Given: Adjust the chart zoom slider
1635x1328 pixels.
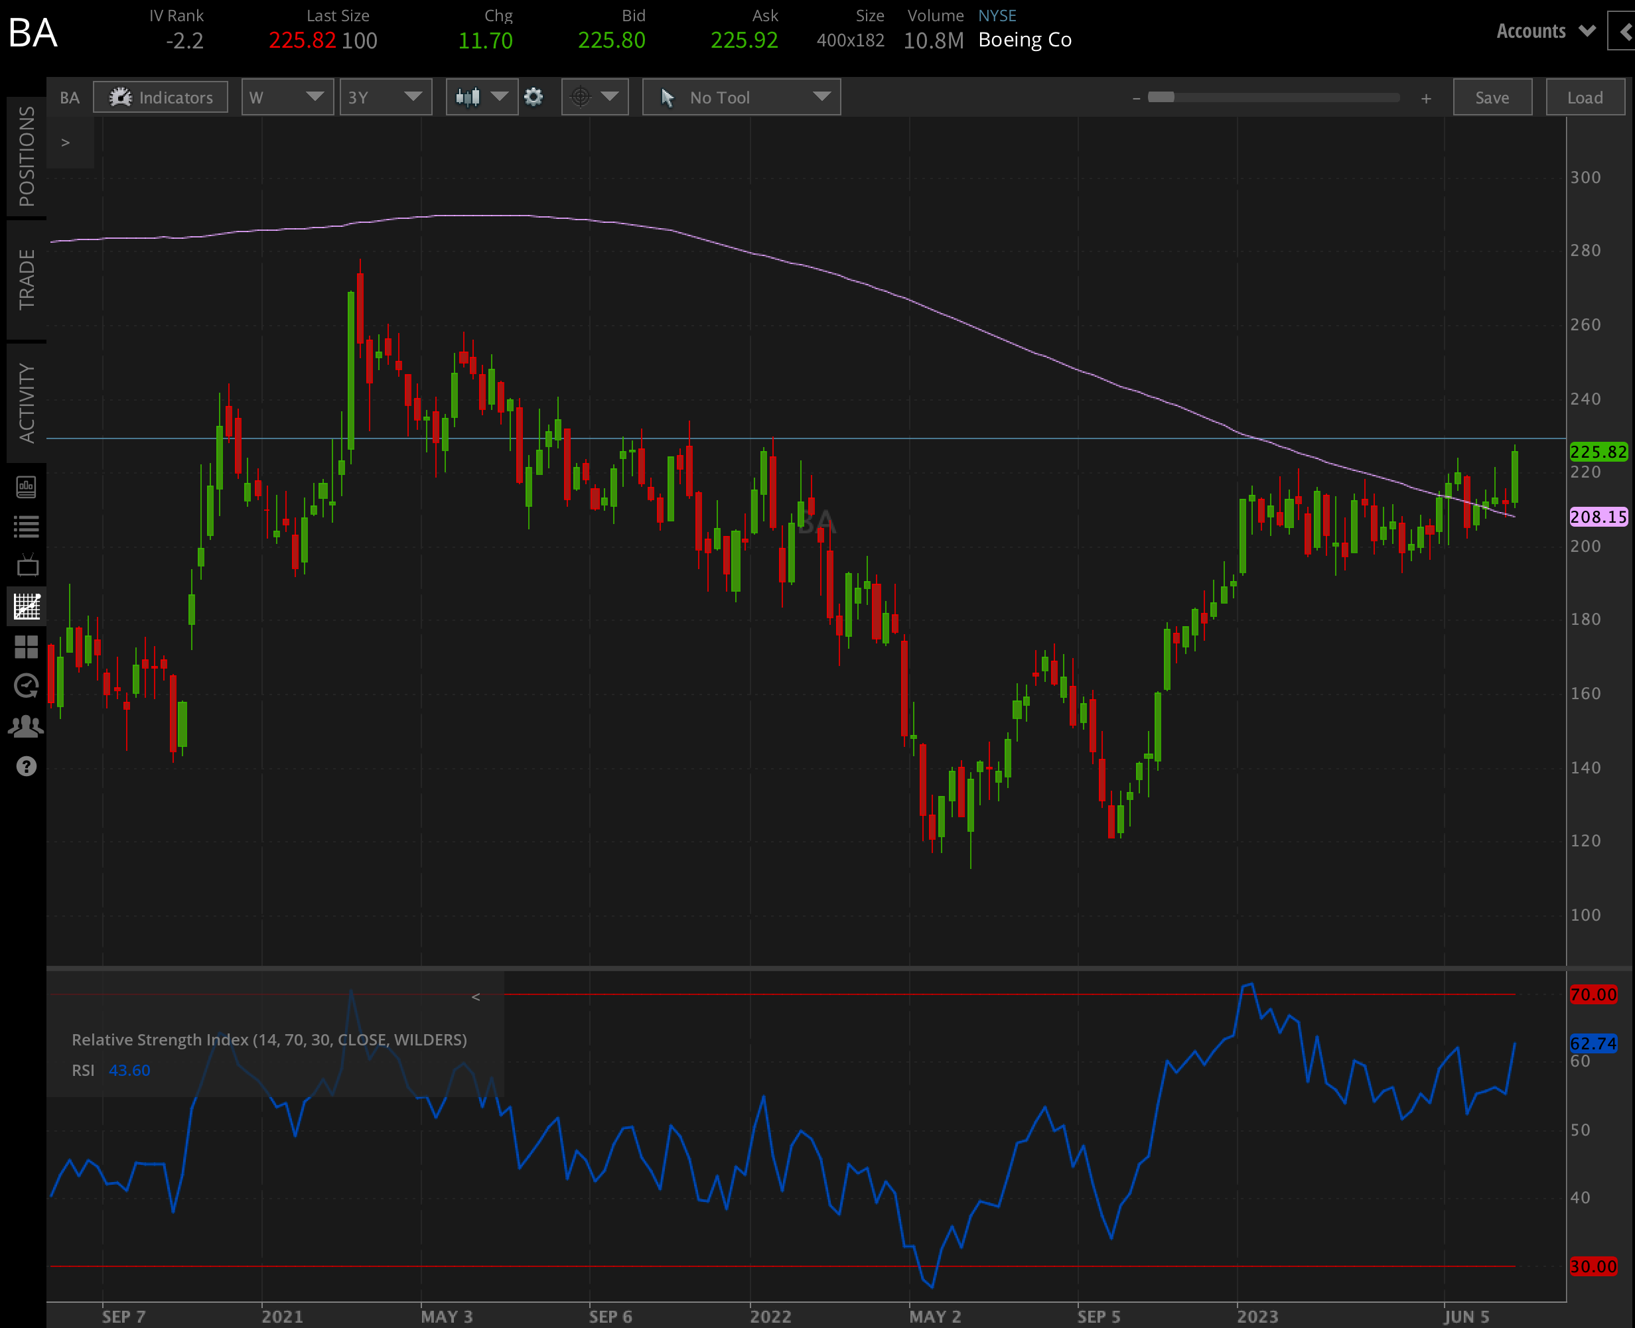Looking at the screenshot, I should (x=1163, y=98).
